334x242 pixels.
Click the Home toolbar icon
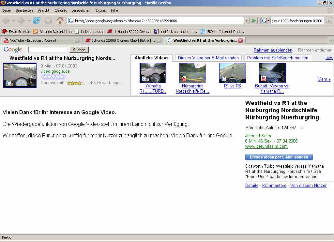click(60, 21)
